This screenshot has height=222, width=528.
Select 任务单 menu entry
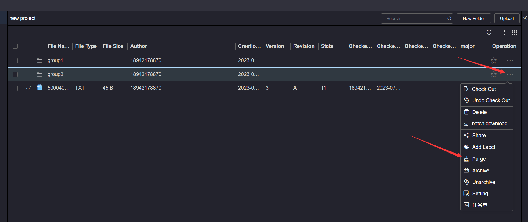pyautogui.click(x=486, y=205)
